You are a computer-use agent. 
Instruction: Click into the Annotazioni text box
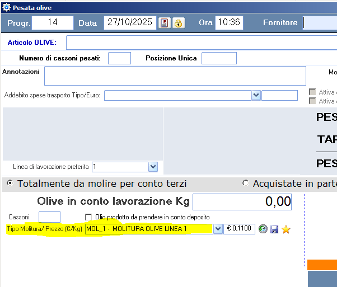click(x=175, y=76)
